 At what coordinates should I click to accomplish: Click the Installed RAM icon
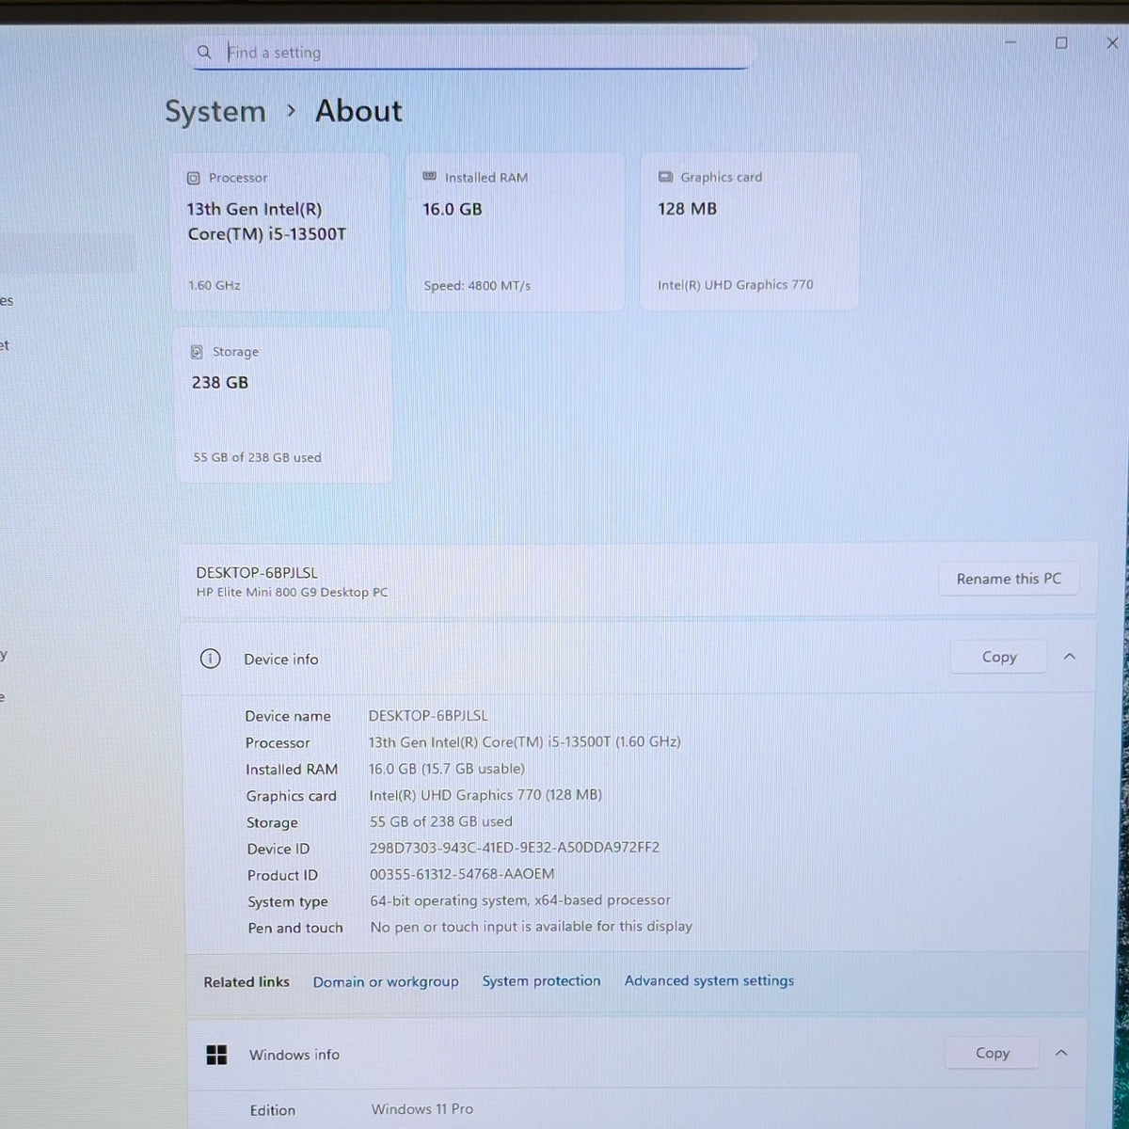(430, 177)
